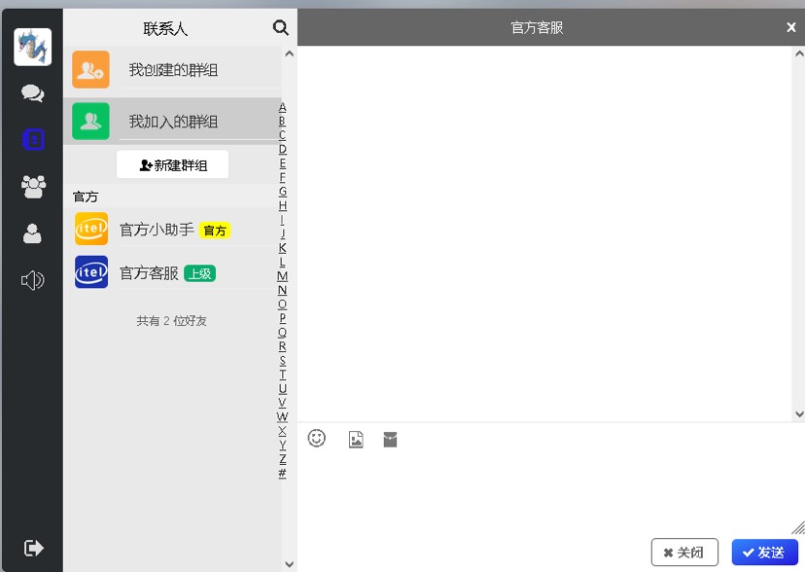
Task: Open the emoji picker in the chat input
Action: (x=317, y=439)
